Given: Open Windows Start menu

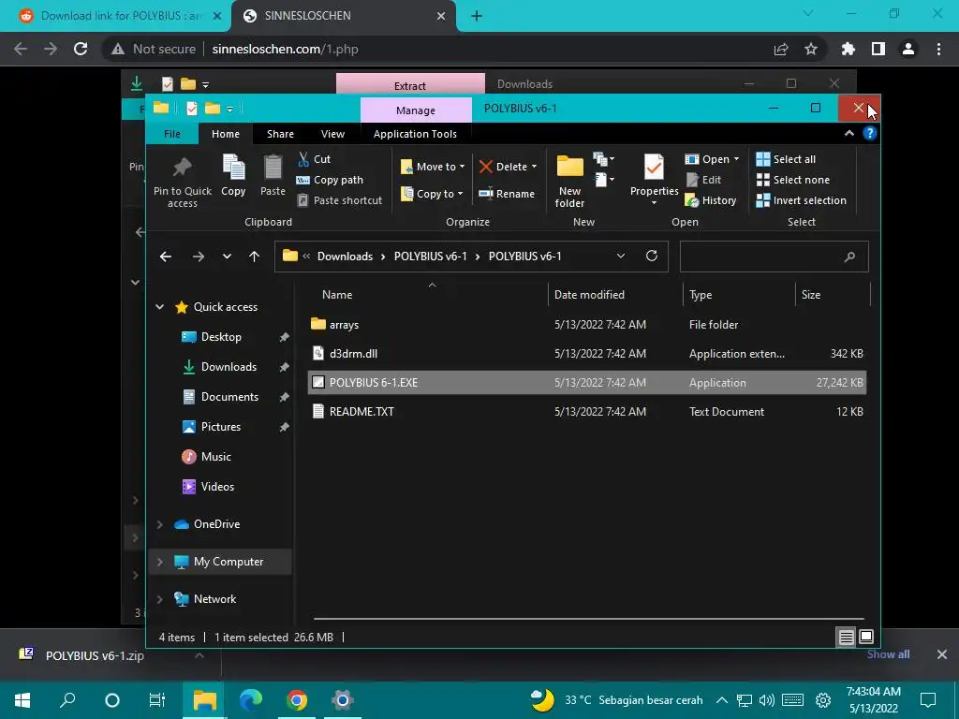Looking at the screenshot, I should 22,700.
